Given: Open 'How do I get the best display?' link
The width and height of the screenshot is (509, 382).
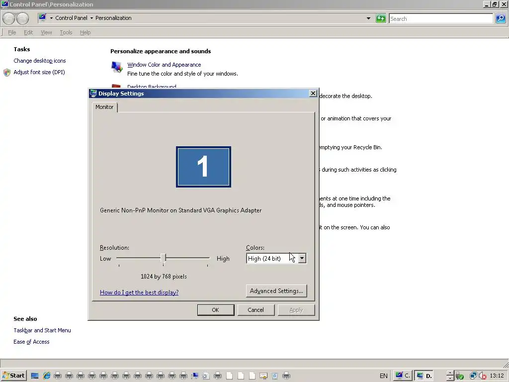Looking at the screenshot, I should 139,292.
